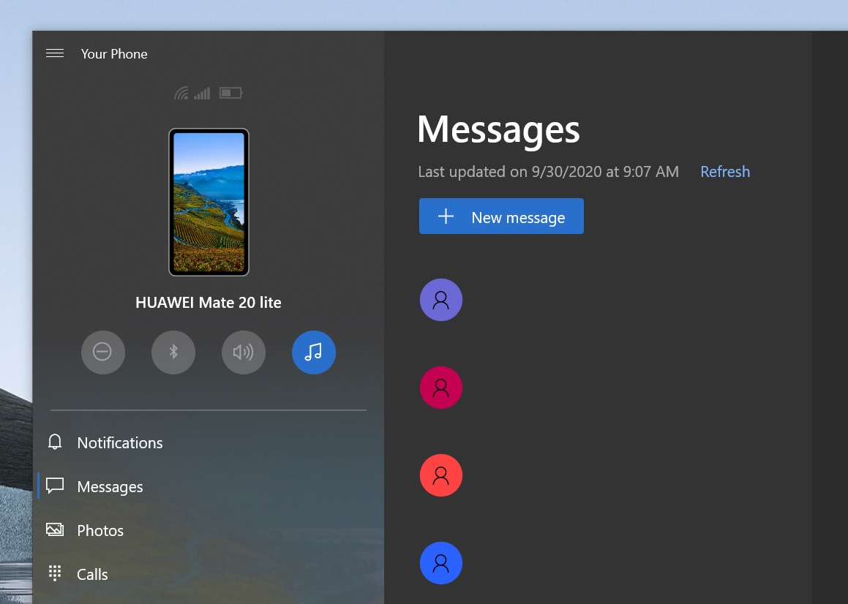848x604 pixels.
Task: Click the Refresh link
Action: pos(724,172)
